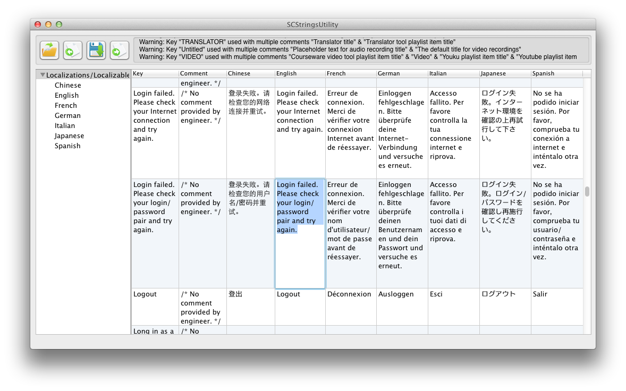Click the French column header

[x=351, y=73]
